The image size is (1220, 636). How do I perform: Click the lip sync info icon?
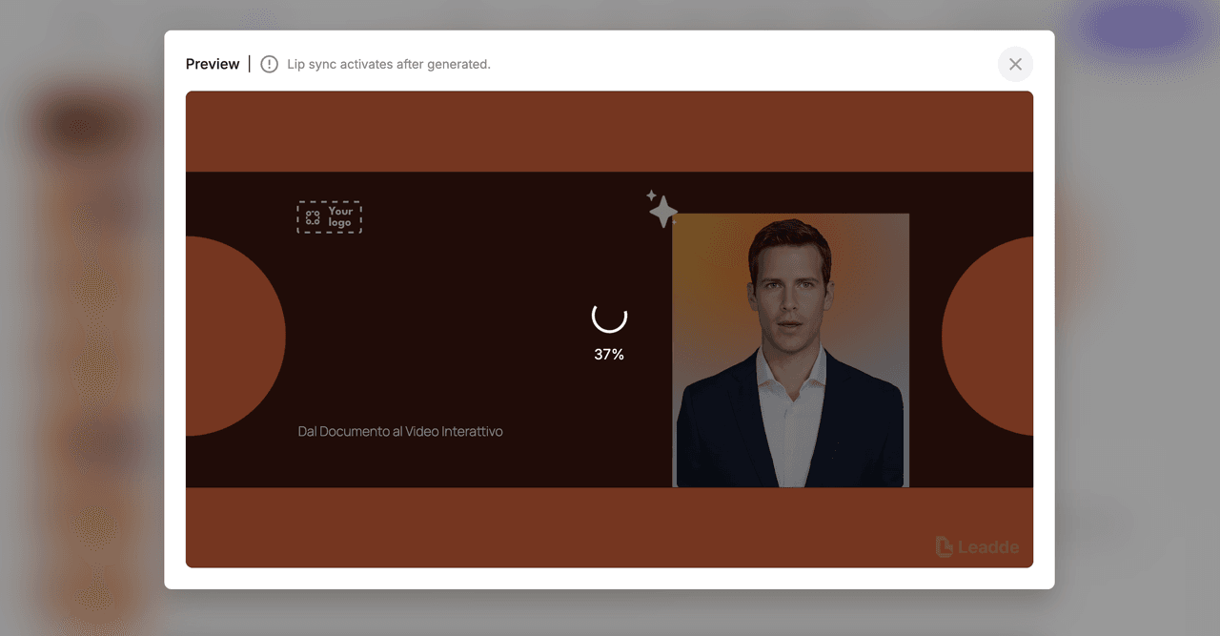click(x=270, y=64)
